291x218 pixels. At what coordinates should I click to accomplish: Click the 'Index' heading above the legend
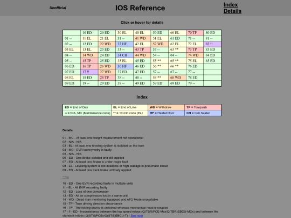coord(142,97)
